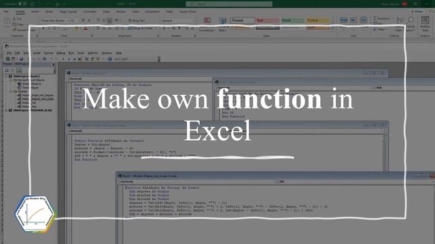Collapse the Modules folder in the project tree
This screenshot has height=244, width=435.
tap(10, 91)
